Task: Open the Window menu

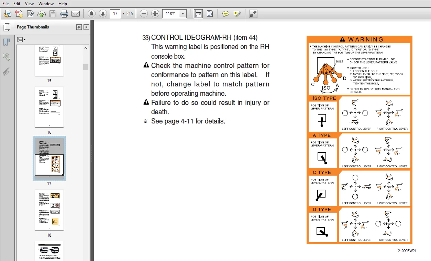Action: tap(46, 3)
